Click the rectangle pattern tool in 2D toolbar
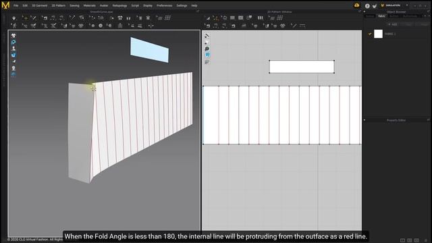The image size is (432, 243). pyautogui.click(x=232, y=18)
